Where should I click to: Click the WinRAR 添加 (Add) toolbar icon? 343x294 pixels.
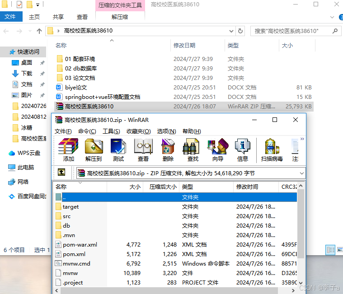(69, 150)
